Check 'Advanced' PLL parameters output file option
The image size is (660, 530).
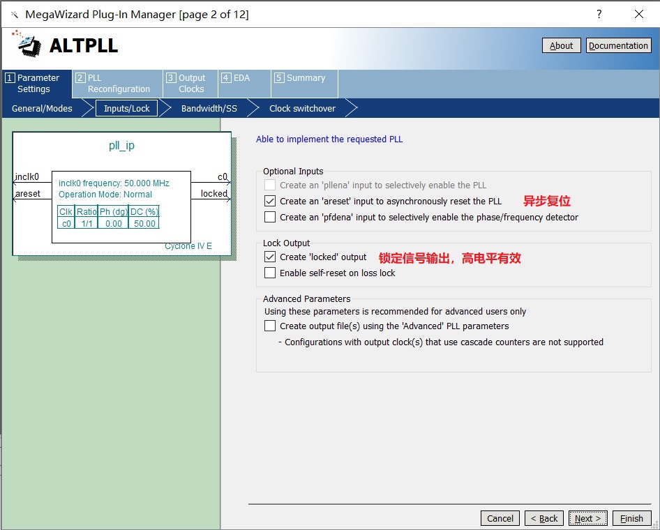pos(270,326)
